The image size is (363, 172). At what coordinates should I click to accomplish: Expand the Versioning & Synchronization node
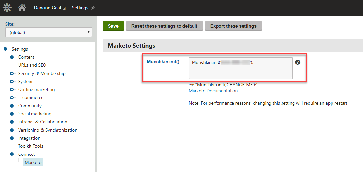[x=12, y=130]
